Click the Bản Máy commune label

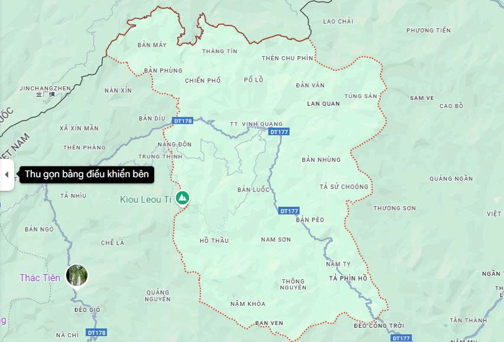click(x=152, y=45)
